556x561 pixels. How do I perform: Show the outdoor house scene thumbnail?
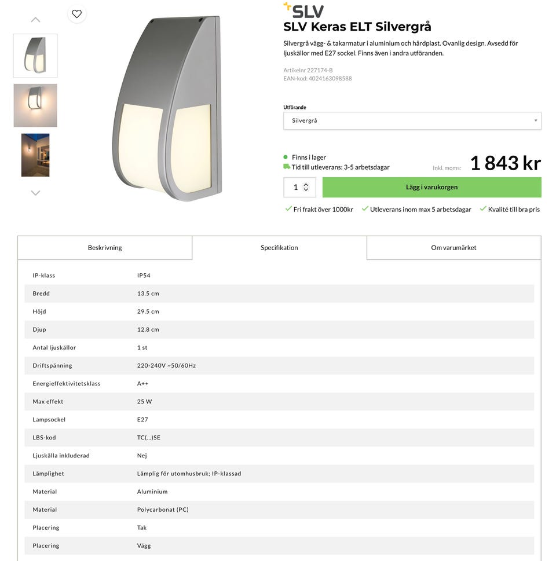35,155
